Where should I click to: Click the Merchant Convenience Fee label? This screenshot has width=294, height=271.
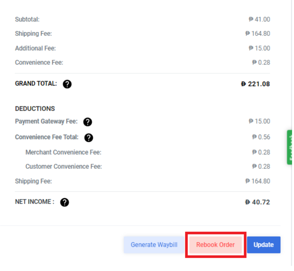pyautogui.click(x=64, y=152)
